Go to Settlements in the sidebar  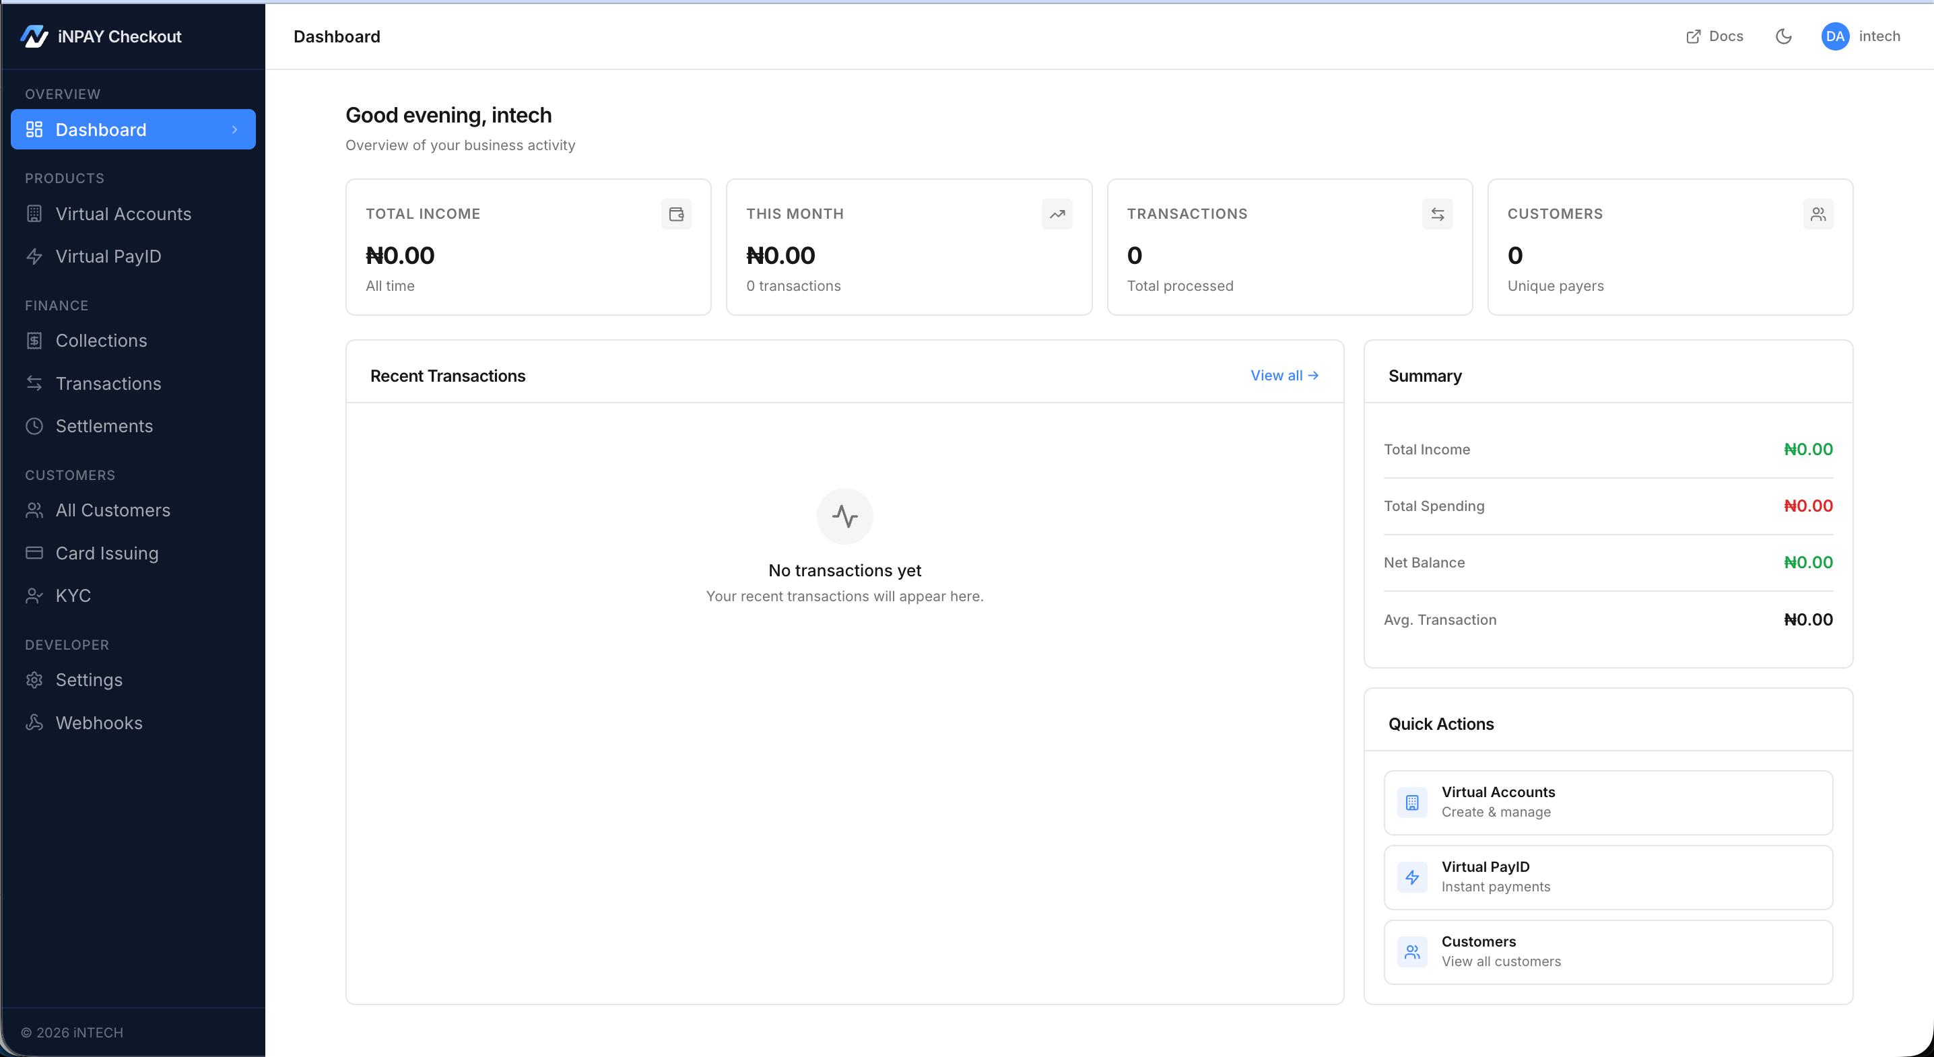(104, 425)
